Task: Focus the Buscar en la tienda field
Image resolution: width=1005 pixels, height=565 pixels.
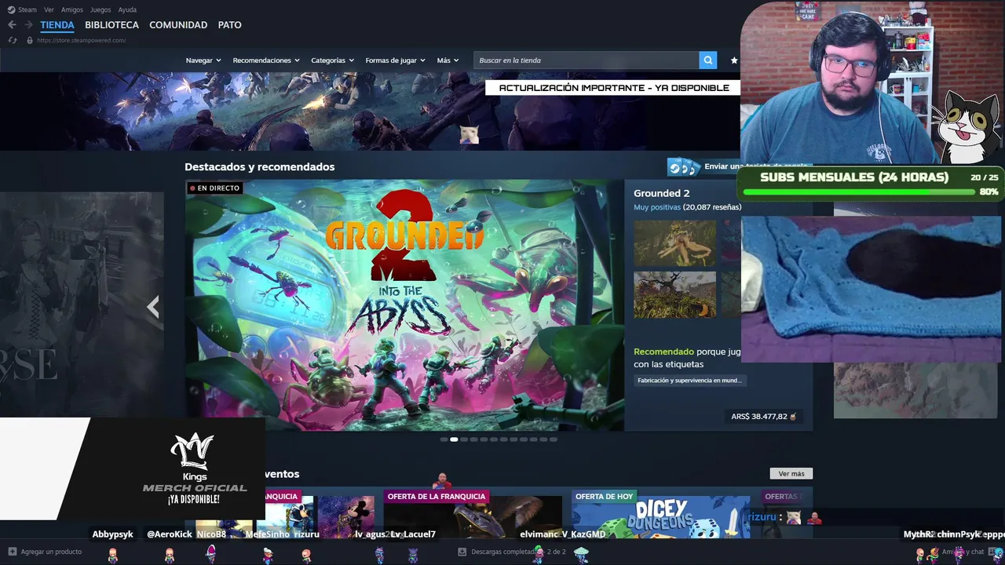Action: click(587, 60)
